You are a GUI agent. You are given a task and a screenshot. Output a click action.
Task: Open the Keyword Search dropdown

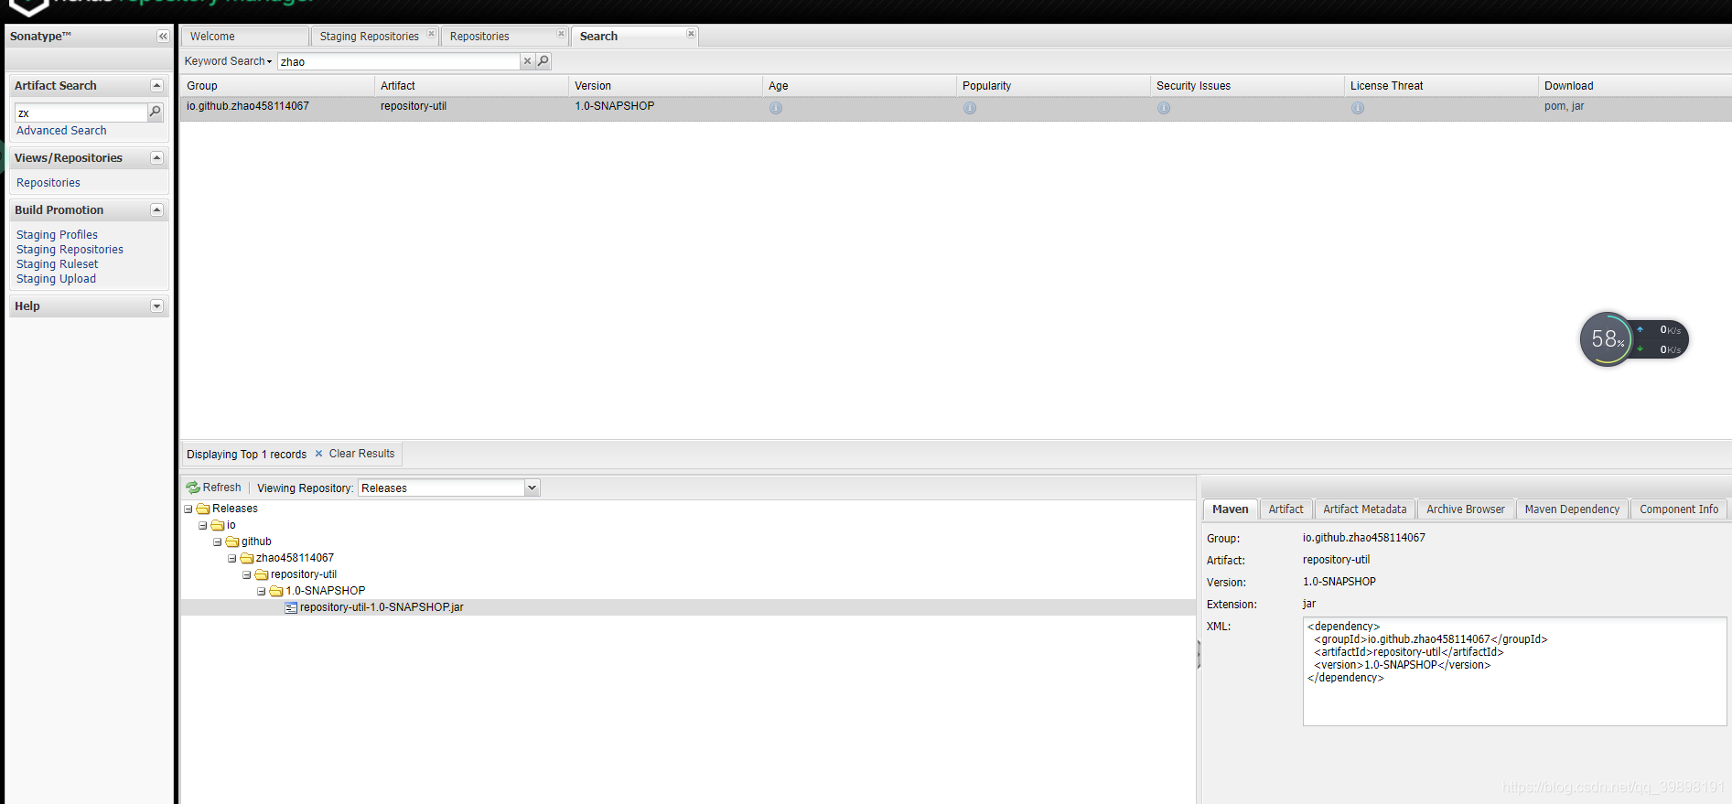[228, 61]
